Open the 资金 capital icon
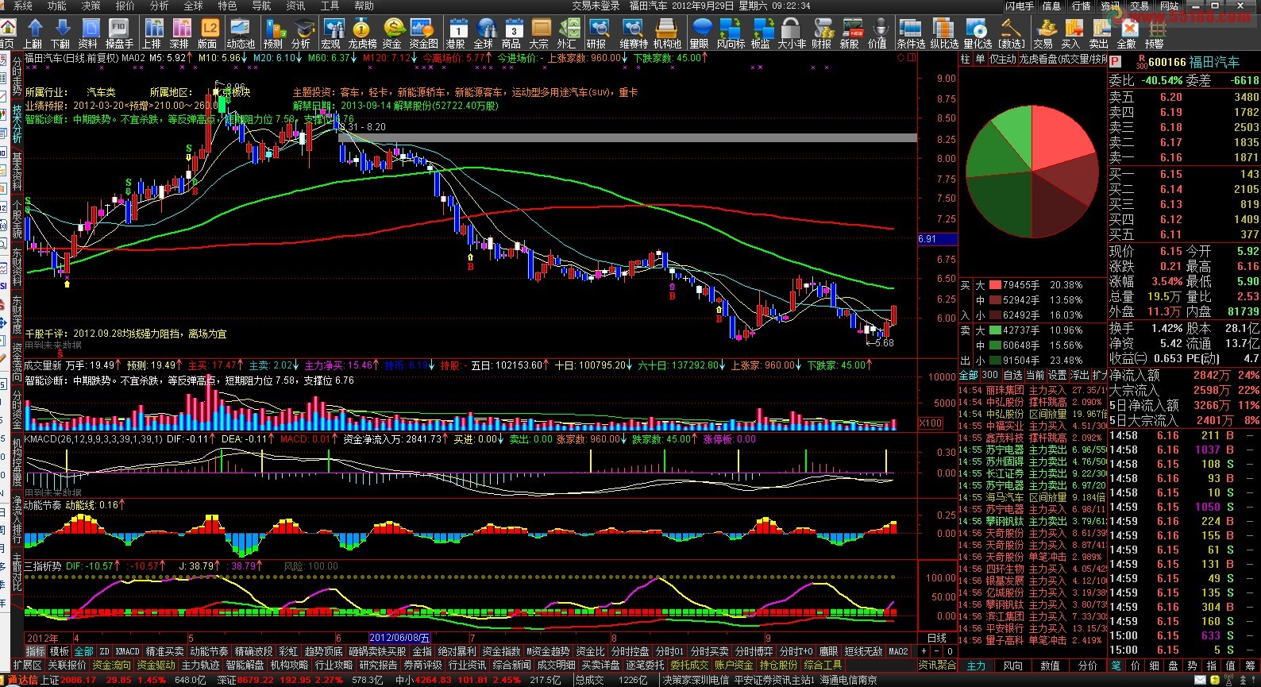The height and width of the screenshot is (687, 1261). pos(392,33)
